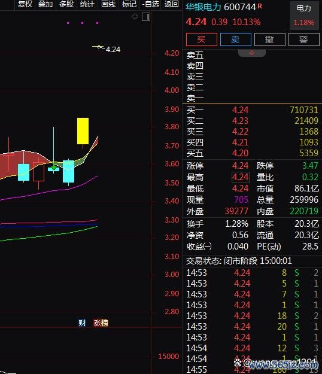Expand the sell orders chevron arrow

[x=251, y=53]
